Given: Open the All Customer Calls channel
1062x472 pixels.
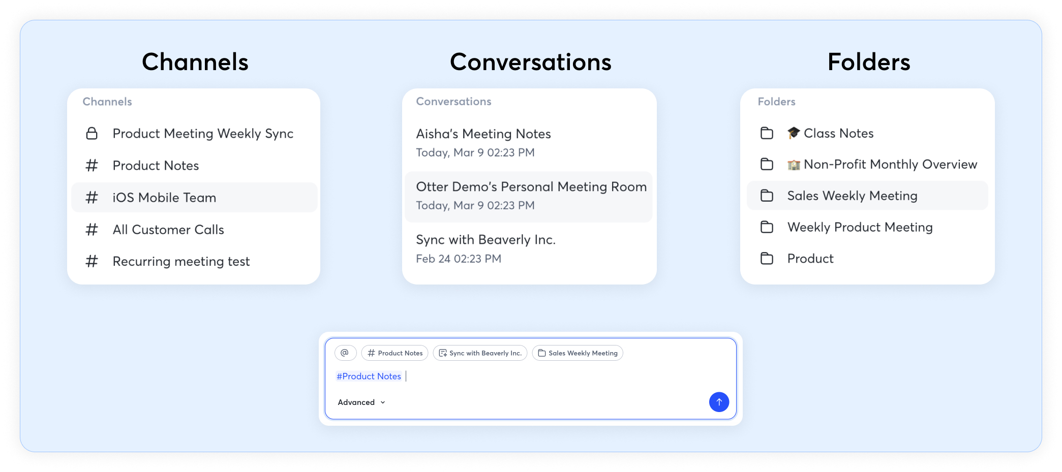Looking at the screenshot, I should coord(168,230).
